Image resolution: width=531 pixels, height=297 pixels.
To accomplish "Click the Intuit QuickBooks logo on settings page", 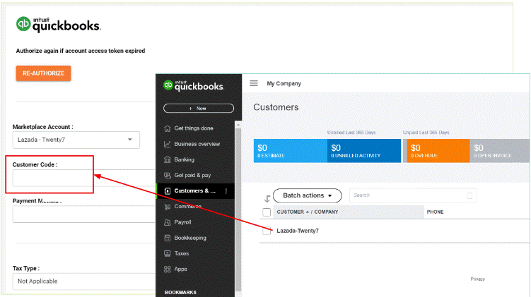I will coord(58,25).
